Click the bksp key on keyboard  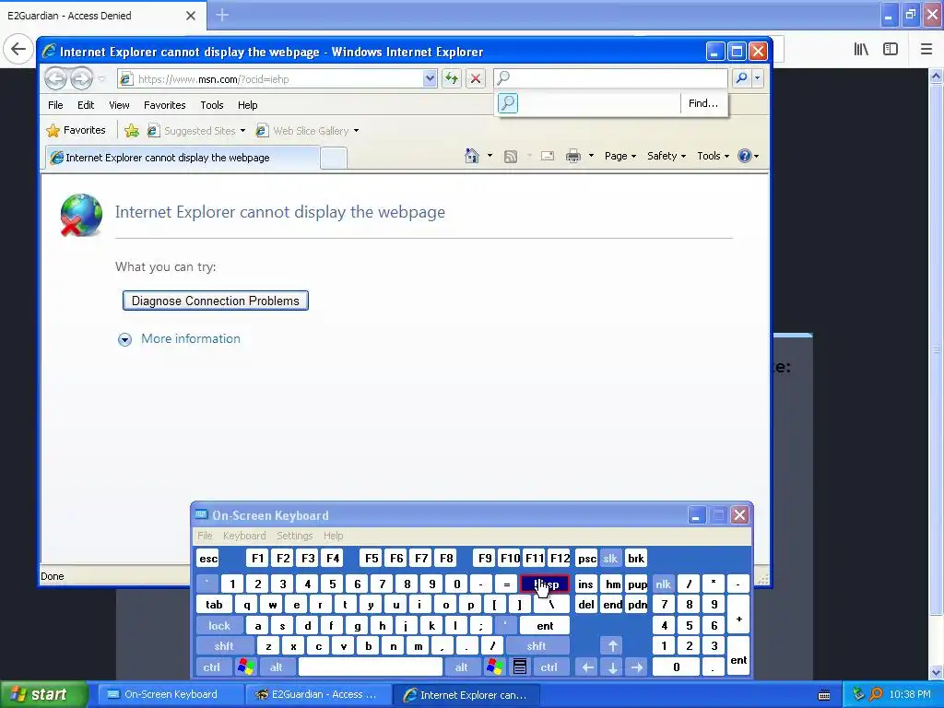(x=545, y=584)
